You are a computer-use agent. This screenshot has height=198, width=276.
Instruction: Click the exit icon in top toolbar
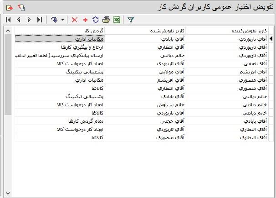pos(9,7)
